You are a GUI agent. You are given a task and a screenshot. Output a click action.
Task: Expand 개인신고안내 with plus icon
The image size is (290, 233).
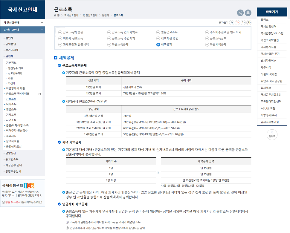(x=42, y=22)
